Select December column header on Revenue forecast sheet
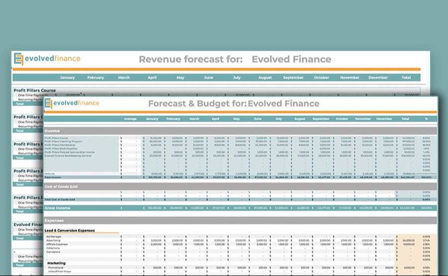 point(378,78)
